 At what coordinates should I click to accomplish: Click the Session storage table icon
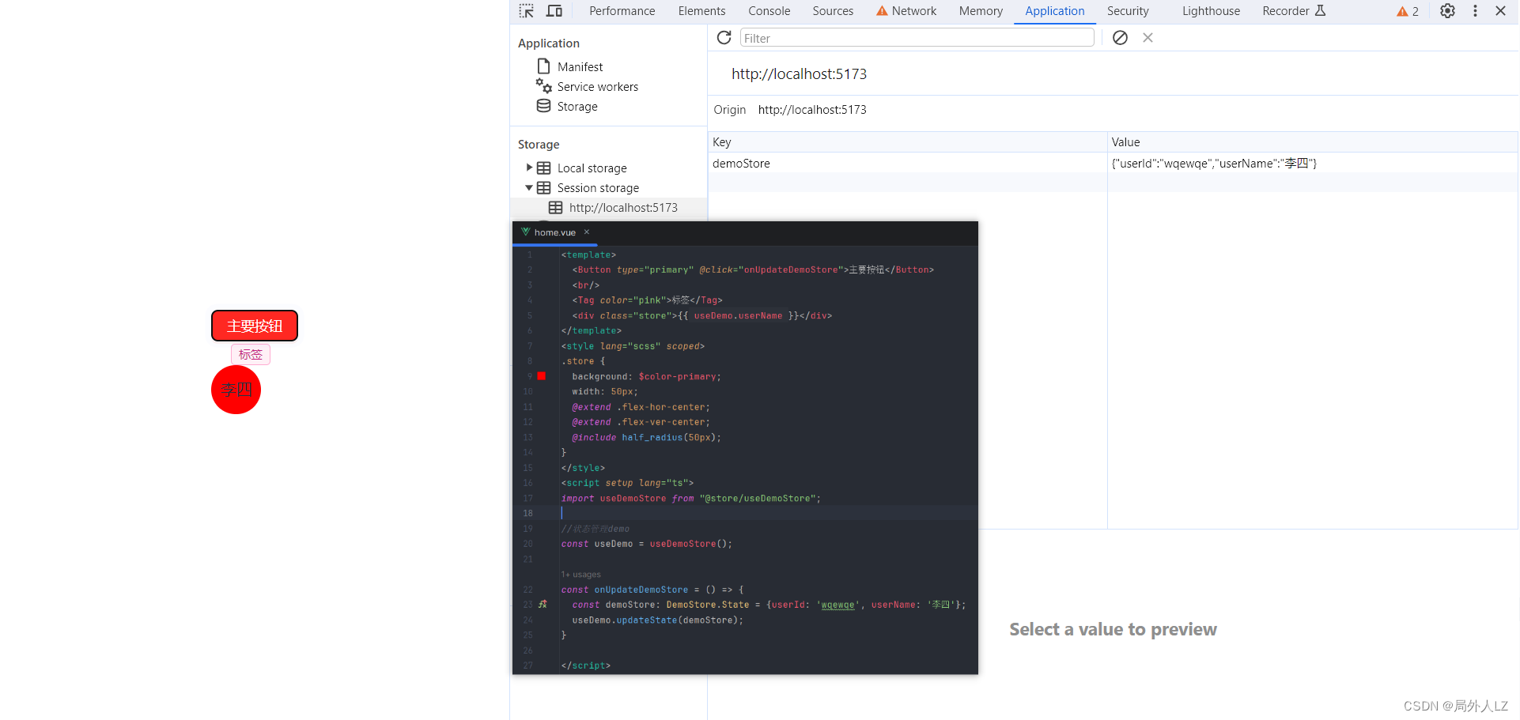point(543,188)
